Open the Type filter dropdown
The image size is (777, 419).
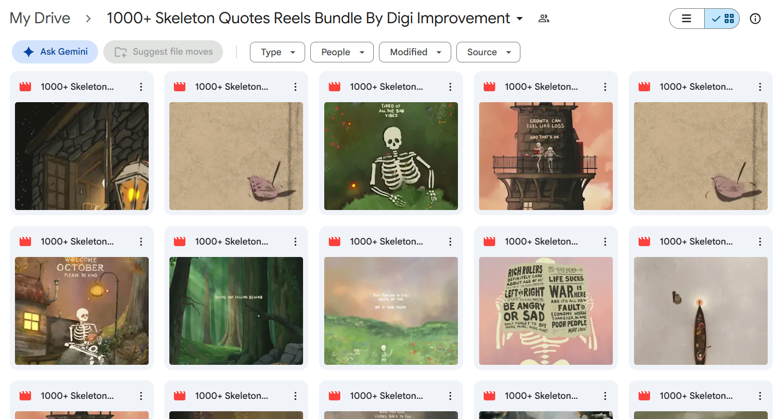(x=278, y=52)
